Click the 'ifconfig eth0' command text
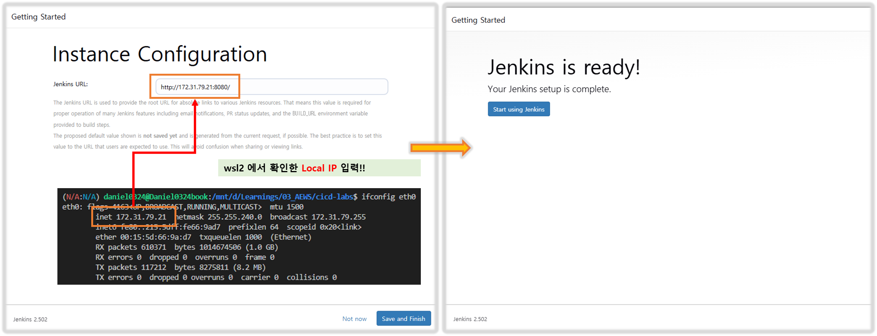 click(389, 197)
